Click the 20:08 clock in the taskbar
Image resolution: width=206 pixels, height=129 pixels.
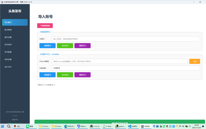(x=196, y=125)
